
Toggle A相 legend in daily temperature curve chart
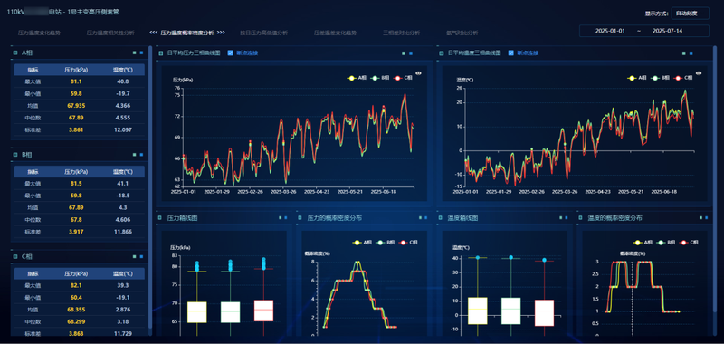pos(638,78)
